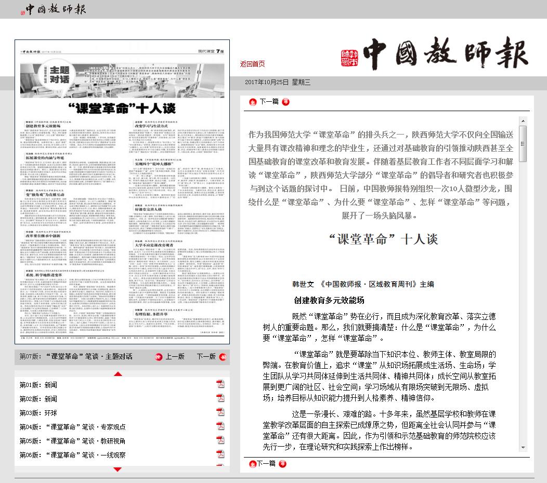Viewport: 547px width, 483px height.
Task: Go back via the 返回首页 link
Action: [252, 64]
